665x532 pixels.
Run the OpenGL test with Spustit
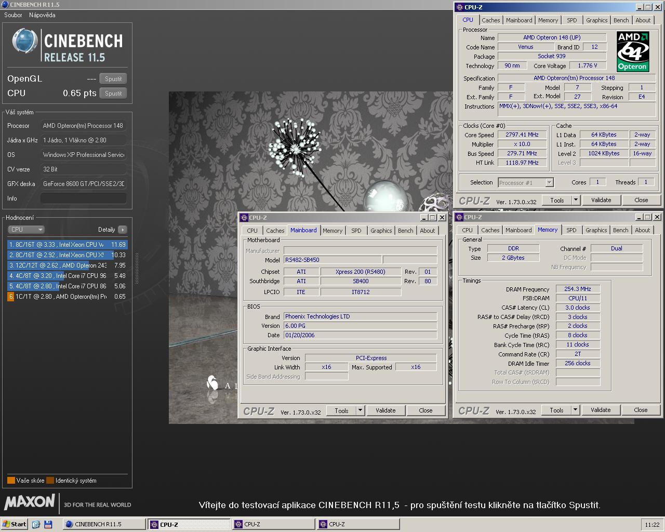(x=113, y=79)
